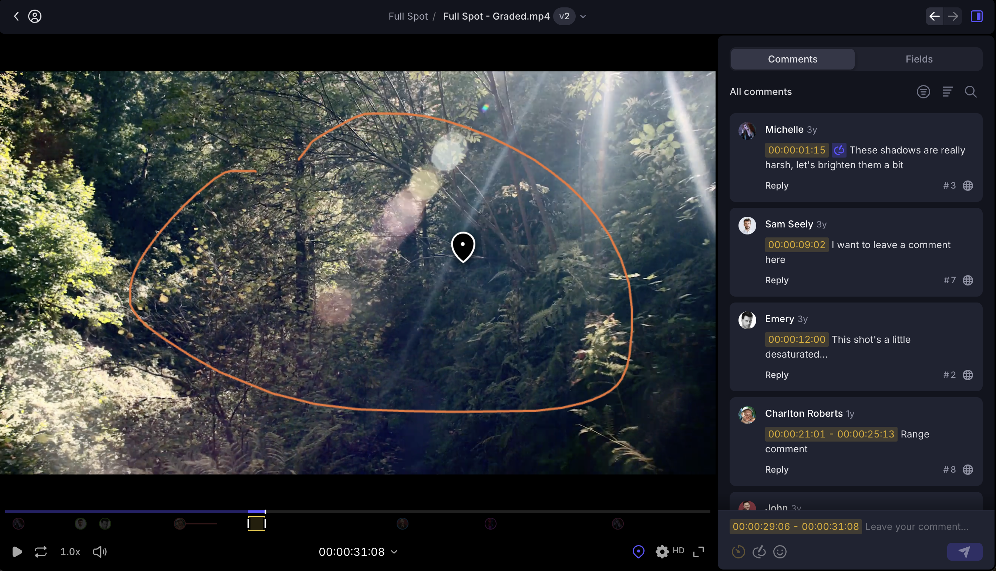Click the Leave your comment field
996x571 pixels.
(x=917, y=527)
